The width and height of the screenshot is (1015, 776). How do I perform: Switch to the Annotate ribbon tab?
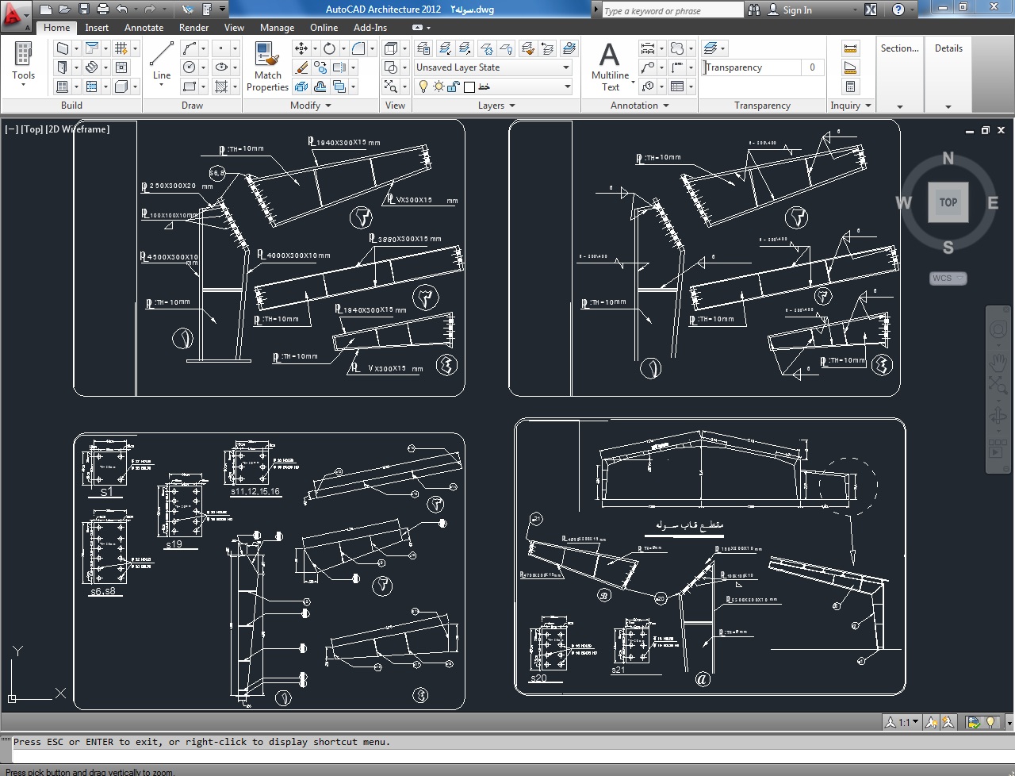pos(144,28)
